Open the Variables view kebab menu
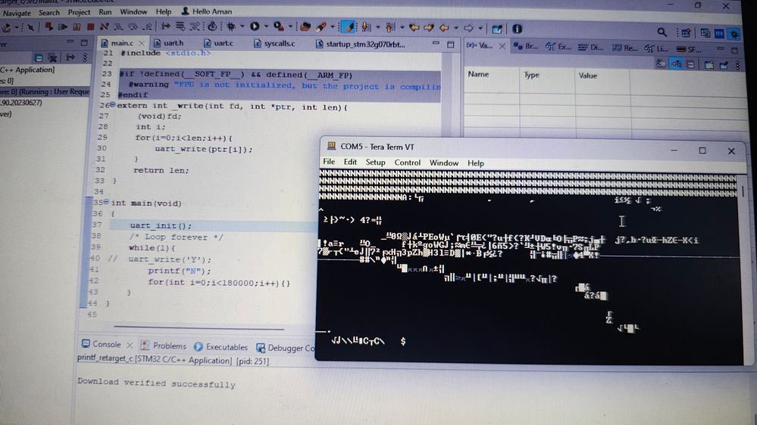 pos(738,66)
